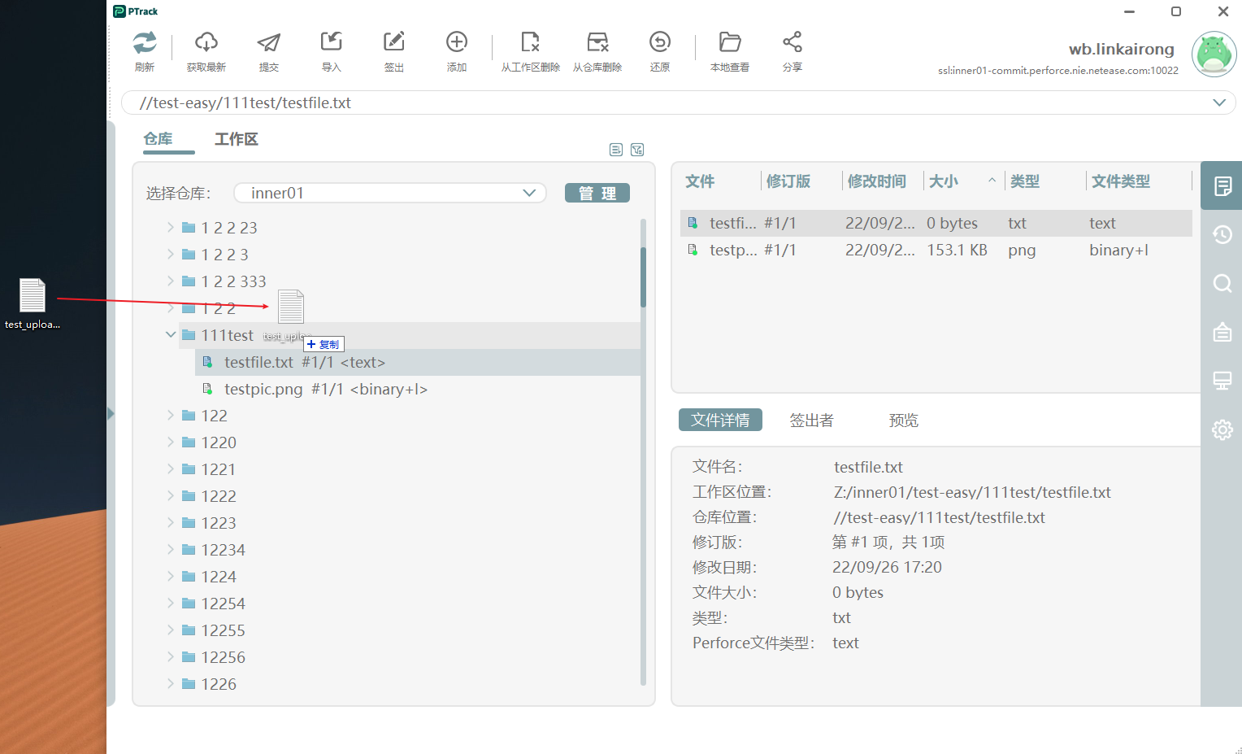This screenshot has height=754, width=1242.
Task: Switch to 工作区 tab
Action: [x=236, y=139]
